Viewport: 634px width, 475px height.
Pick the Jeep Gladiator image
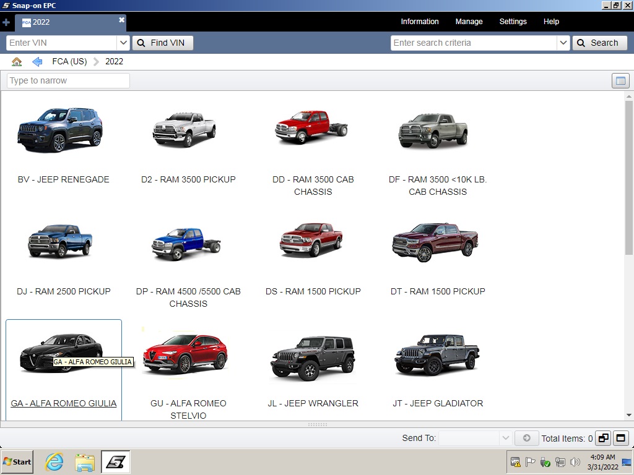tap(437, 354)
